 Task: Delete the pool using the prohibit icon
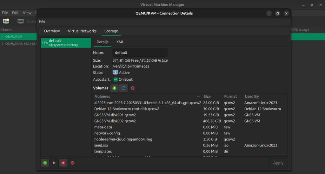click(x=72, y=163)
